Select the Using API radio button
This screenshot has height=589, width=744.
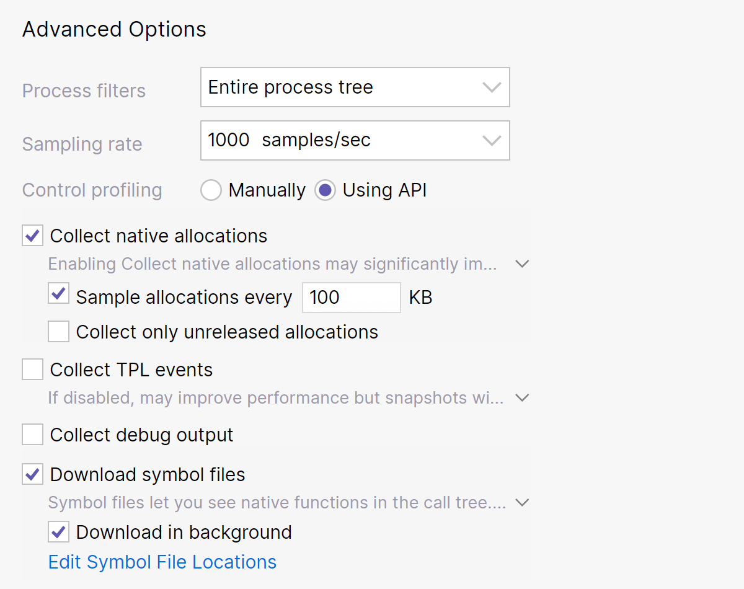click(325, 190)
